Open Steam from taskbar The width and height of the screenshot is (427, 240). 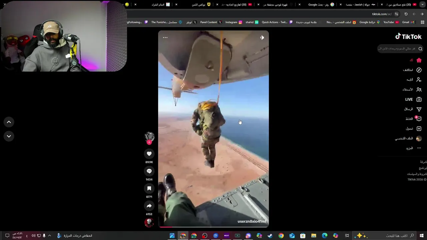tap(270, 236)
